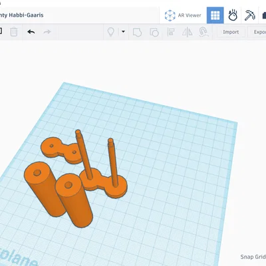Toggle the Cruise magnet tool

(x=203, y=32)
